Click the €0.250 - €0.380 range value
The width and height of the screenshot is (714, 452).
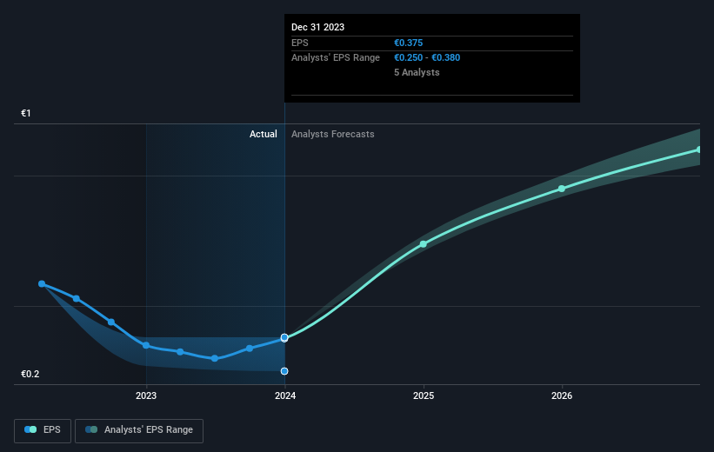click(x=427, y=58)
